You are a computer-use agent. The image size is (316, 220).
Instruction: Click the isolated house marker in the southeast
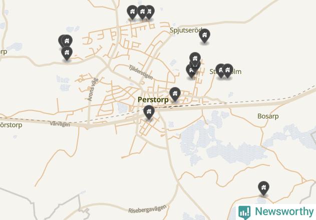point(263,188)
